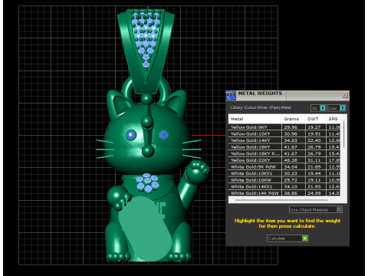Select the Yellow Gold:14KY row
The height and width of the screenshot is (276, 368).
pos(284,140)
